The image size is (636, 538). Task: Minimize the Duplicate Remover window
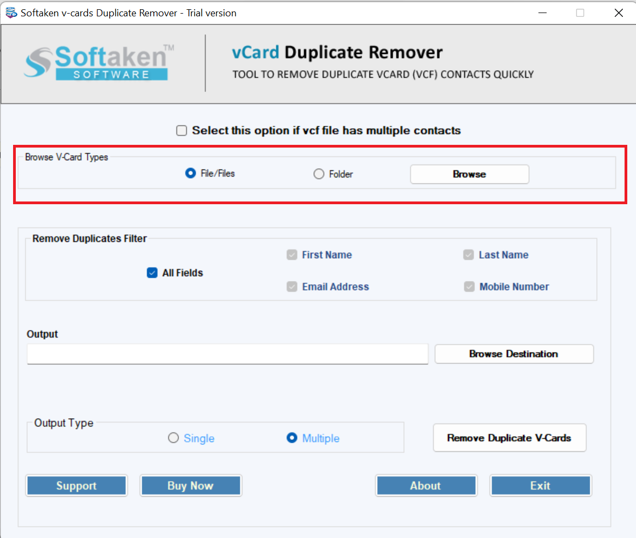[542, 13]
